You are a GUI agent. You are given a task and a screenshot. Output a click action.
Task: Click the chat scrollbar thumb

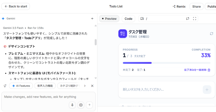click(96, 42)
